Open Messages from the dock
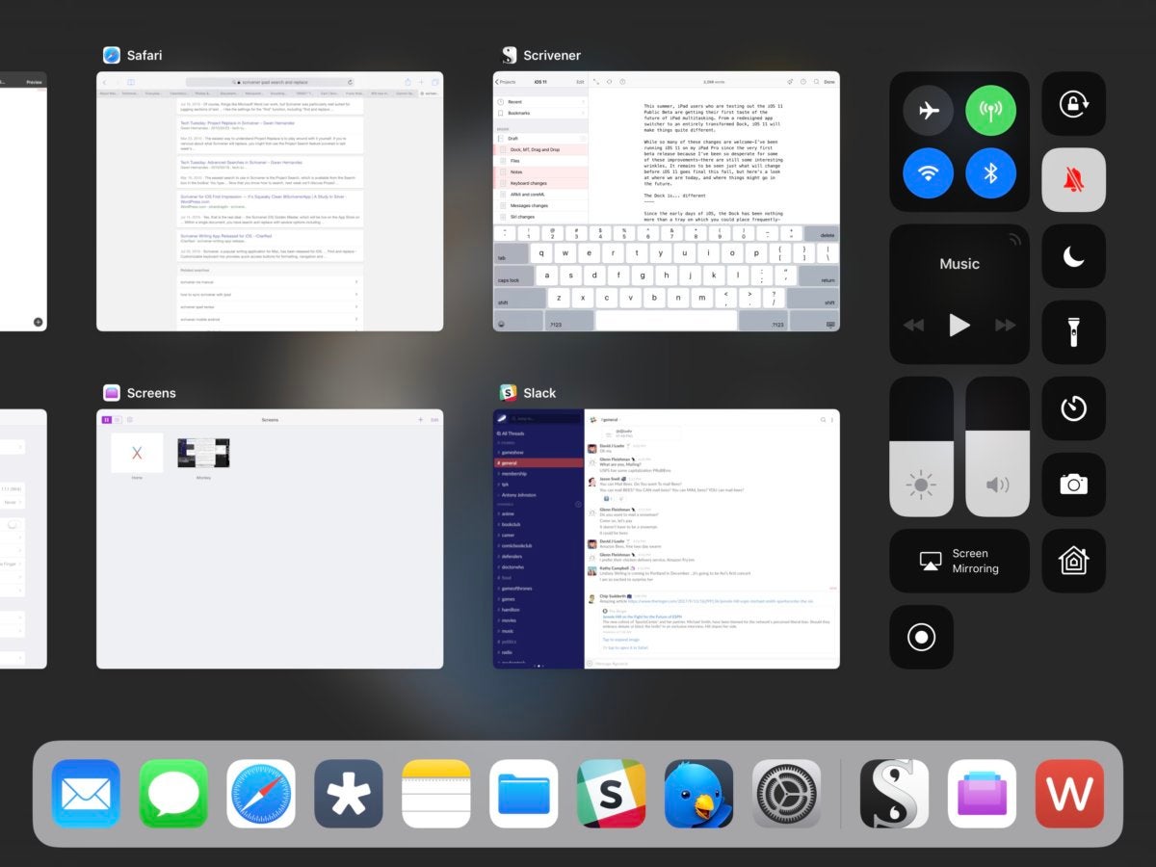Image resolution: width=1156 pixels, height=867 pixels. pos(173,794)
